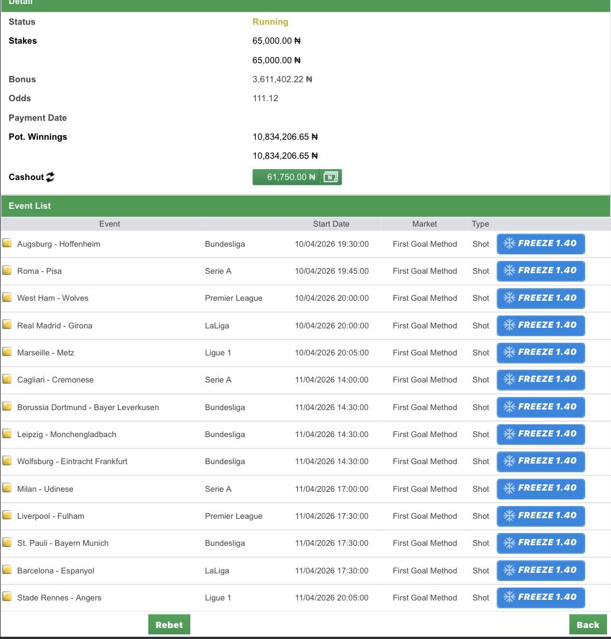This screenshot has width=611, height=639.
Task: Click the Milan - Udinese event name
Action: tap(45, 489)
